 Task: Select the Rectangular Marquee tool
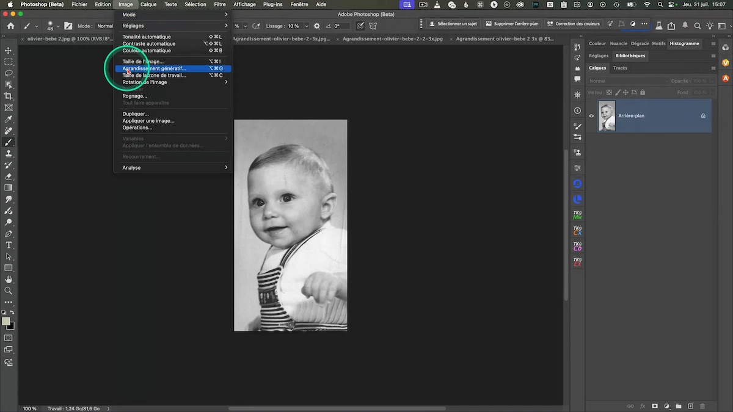(9, 62)
